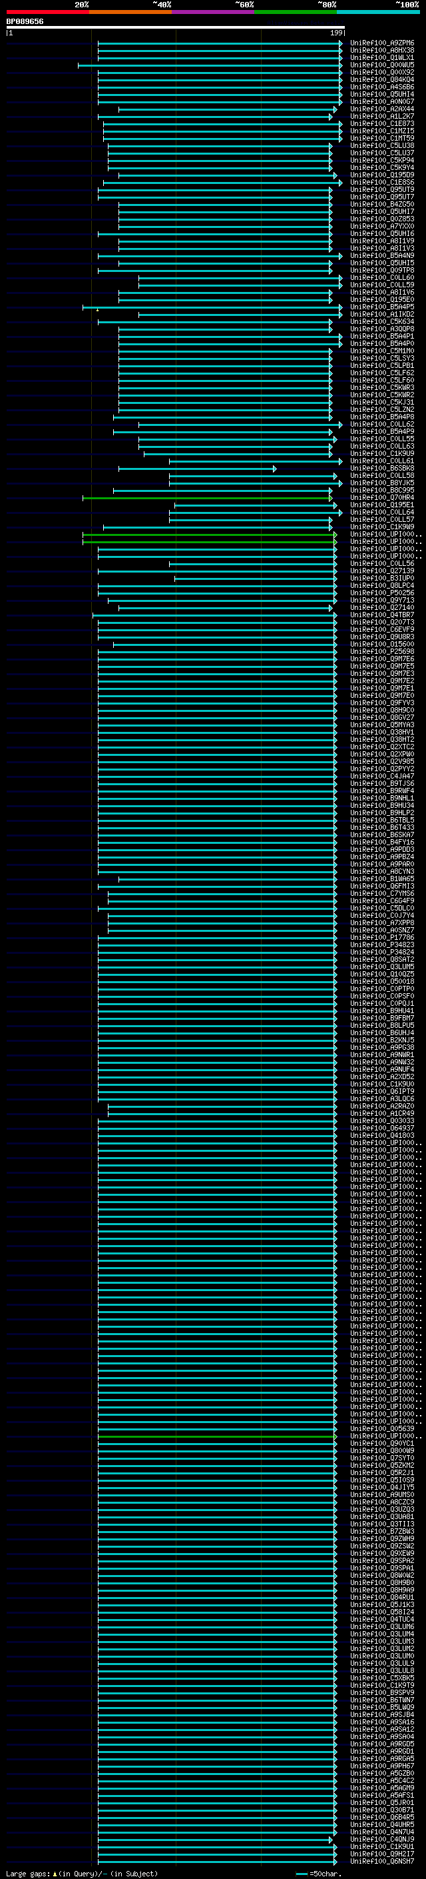
Task: Open hit UniRef100_Q1WLX1
Action: click(x=381, y=57)
